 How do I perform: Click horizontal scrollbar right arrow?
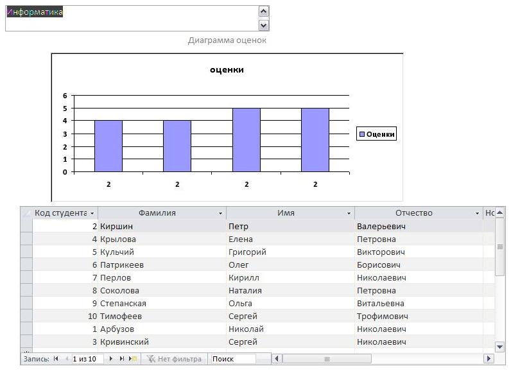coord(489,359)
